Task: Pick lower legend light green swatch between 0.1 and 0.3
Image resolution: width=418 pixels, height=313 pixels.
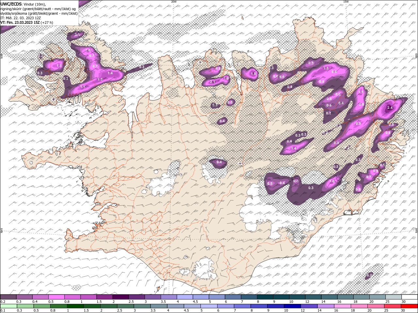Action: pyautogui.click(x=8, y=306)
